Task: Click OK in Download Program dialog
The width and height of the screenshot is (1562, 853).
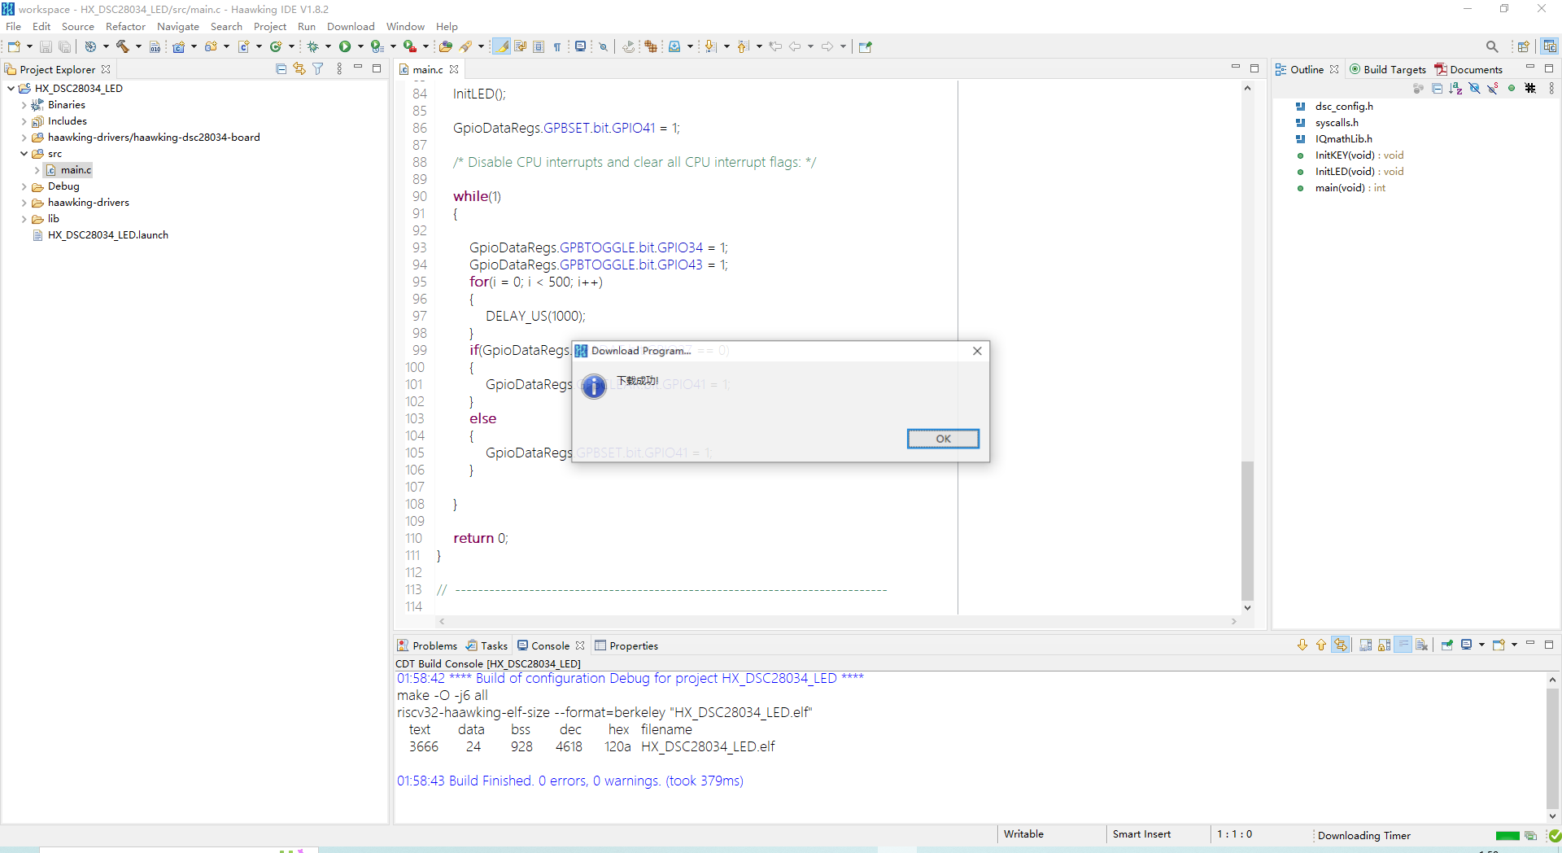Action: [x=943, y=439]
